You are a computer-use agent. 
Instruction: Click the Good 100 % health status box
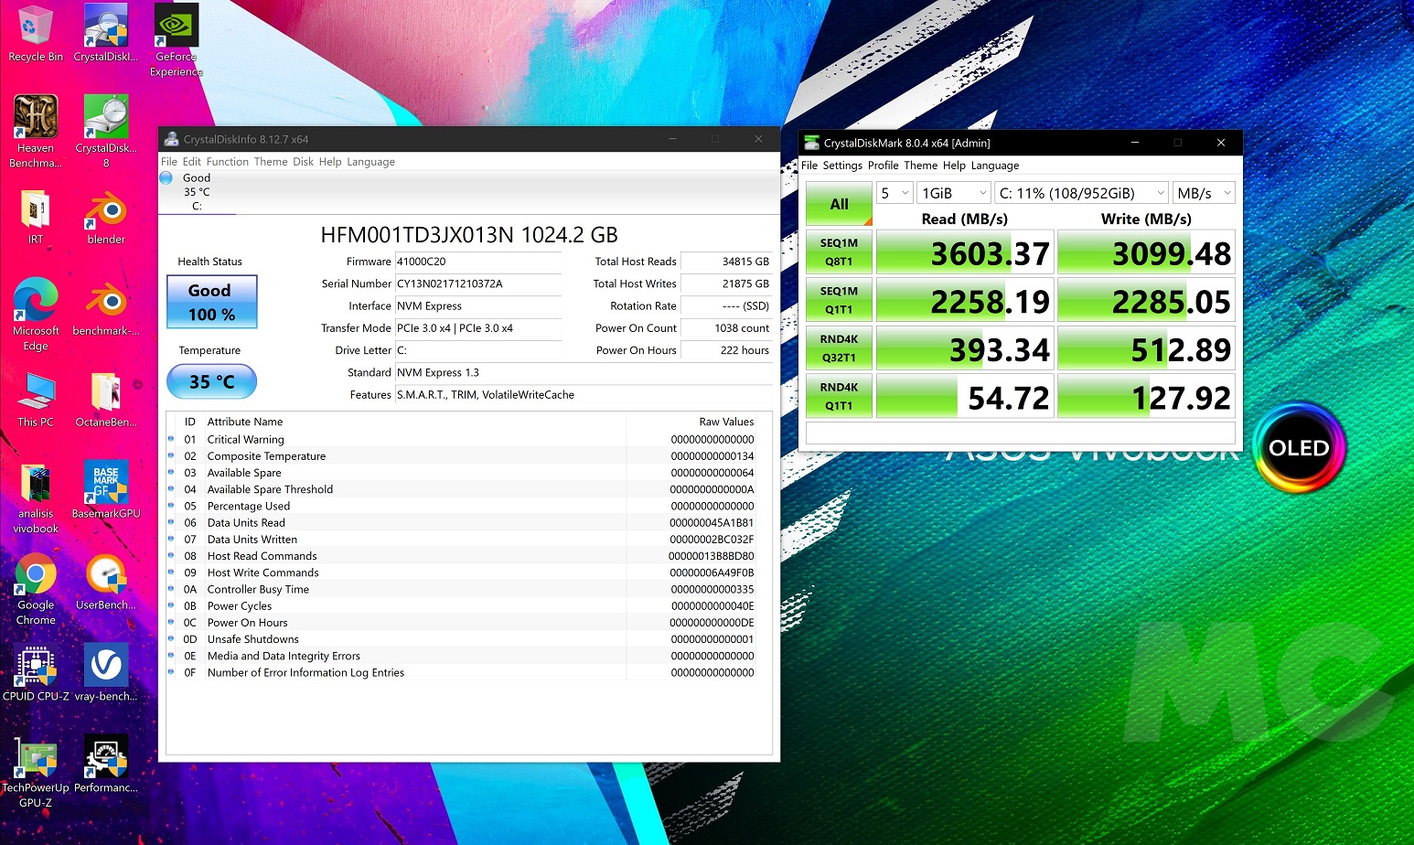tap(211, 302)
